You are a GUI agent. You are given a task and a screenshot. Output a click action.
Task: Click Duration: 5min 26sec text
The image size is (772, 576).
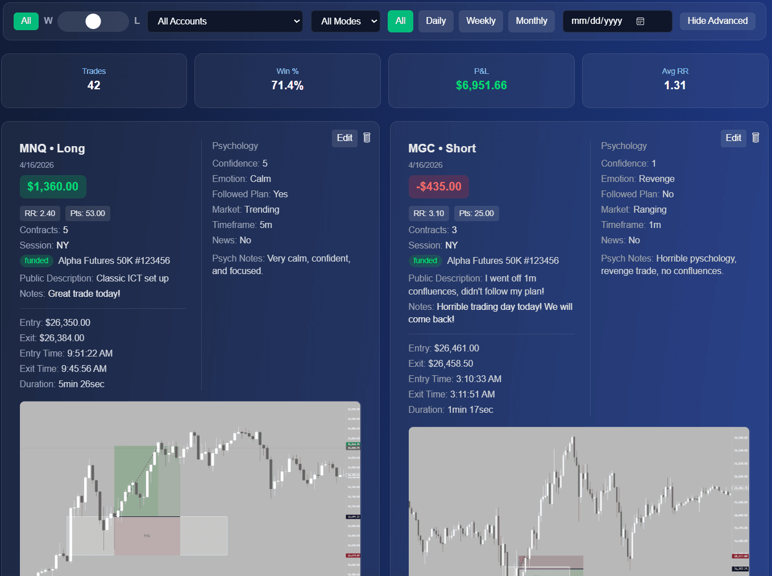(62, 384)
